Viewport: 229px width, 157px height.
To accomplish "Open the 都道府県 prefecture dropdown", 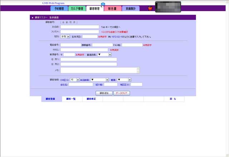I will 104,55.
